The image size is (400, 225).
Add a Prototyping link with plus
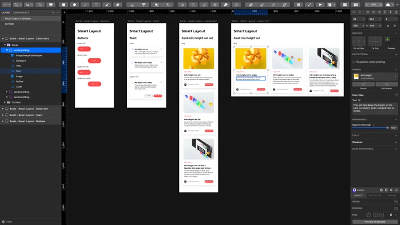(x=396, y=54)
